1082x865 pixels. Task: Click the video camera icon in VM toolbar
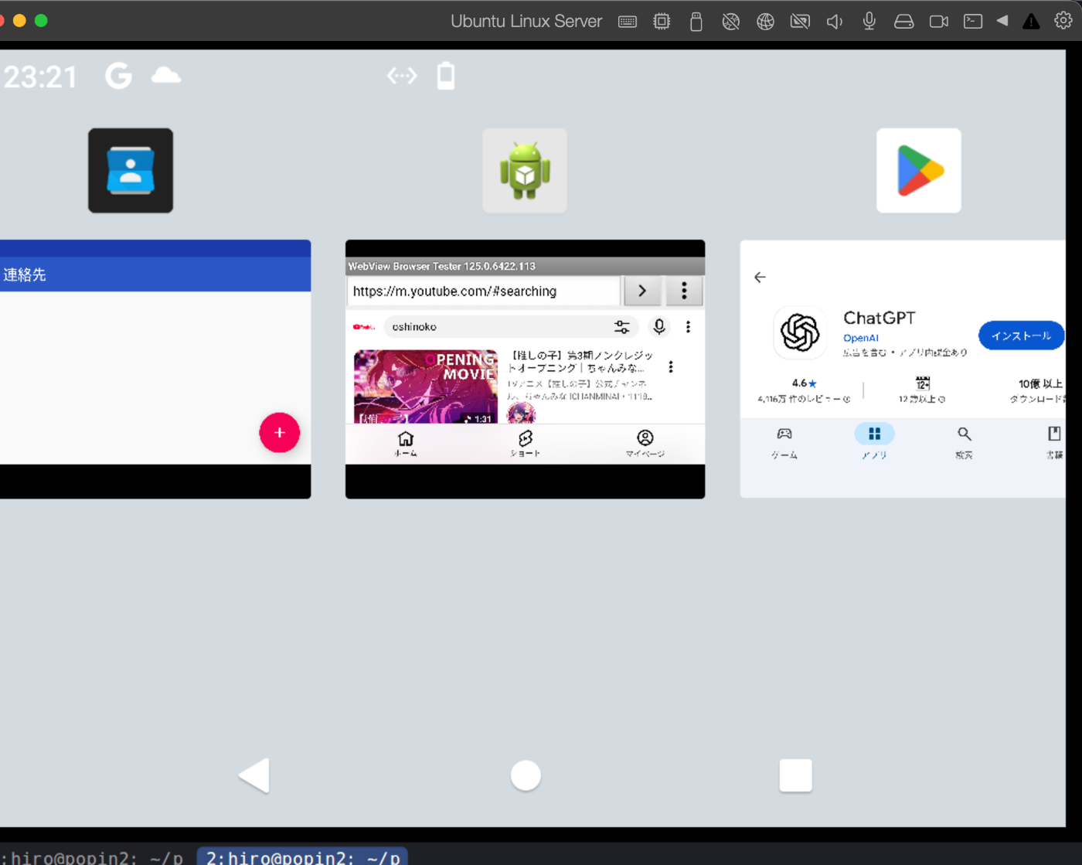pos(938,22)
